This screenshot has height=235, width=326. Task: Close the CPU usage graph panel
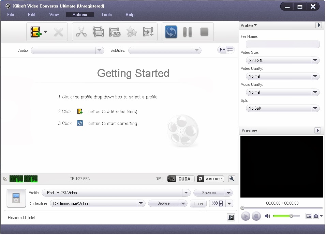[5, 179]
